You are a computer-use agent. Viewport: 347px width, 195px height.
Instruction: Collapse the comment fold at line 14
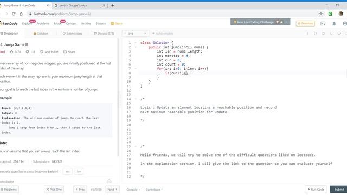136,99
